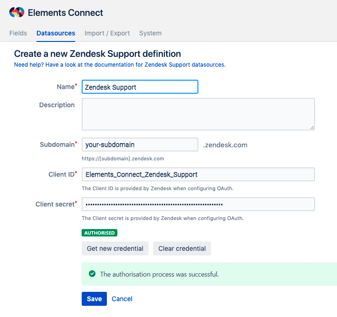Click the Elements Connect logo icon
Screen dimensions: 337x317
tap(17, 13)
